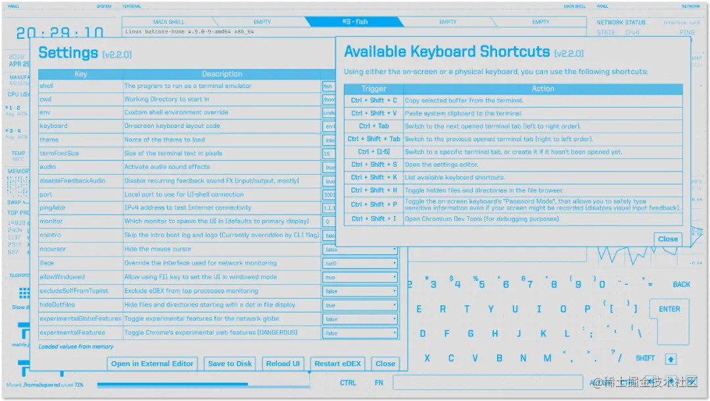Close the Available Keyboard Shortcuts dialog
This screenshot has height=401, width=710.
coord(668,239)
